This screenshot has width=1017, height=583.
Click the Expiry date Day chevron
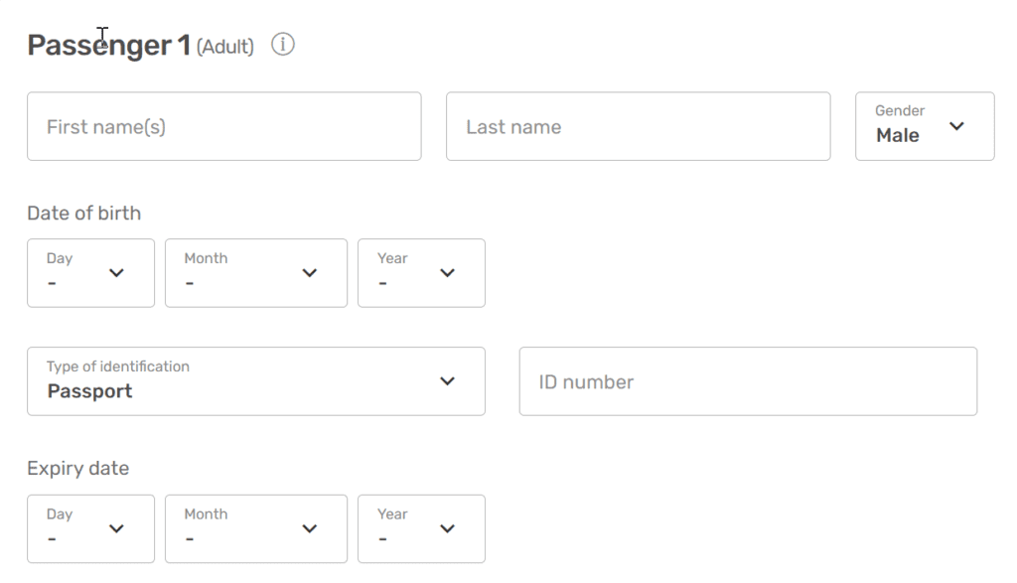(x=117, y=528)
